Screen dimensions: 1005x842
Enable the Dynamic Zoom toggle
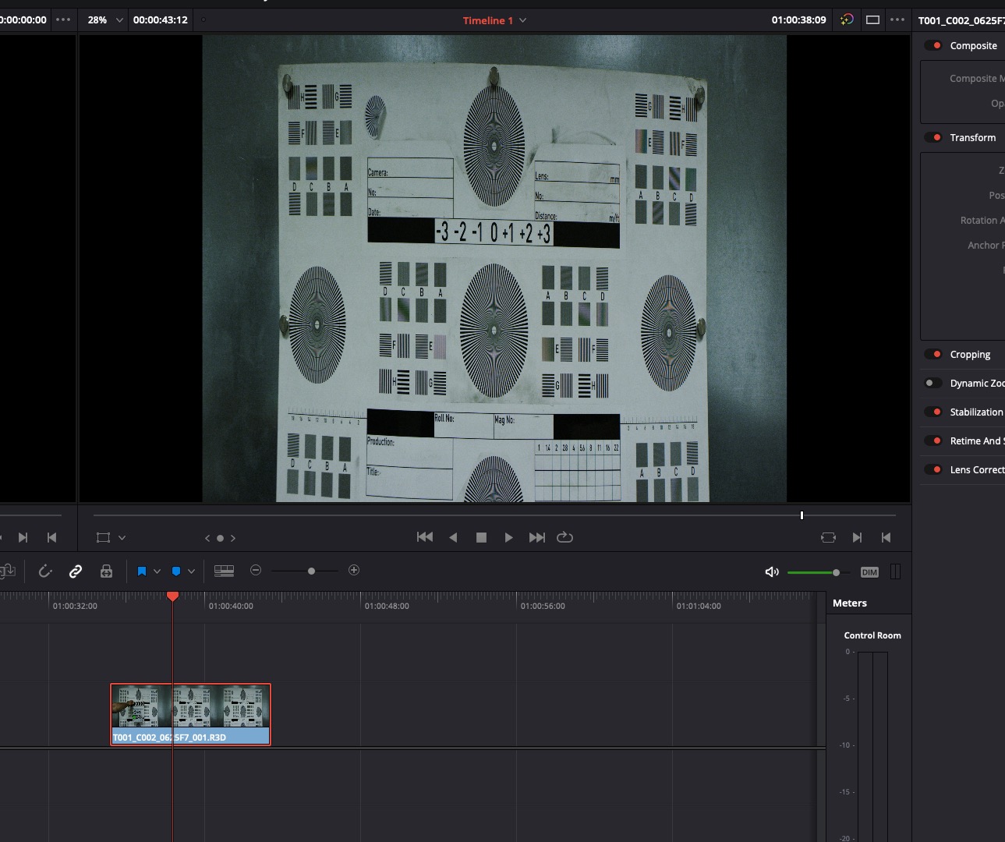coord(933,384)
